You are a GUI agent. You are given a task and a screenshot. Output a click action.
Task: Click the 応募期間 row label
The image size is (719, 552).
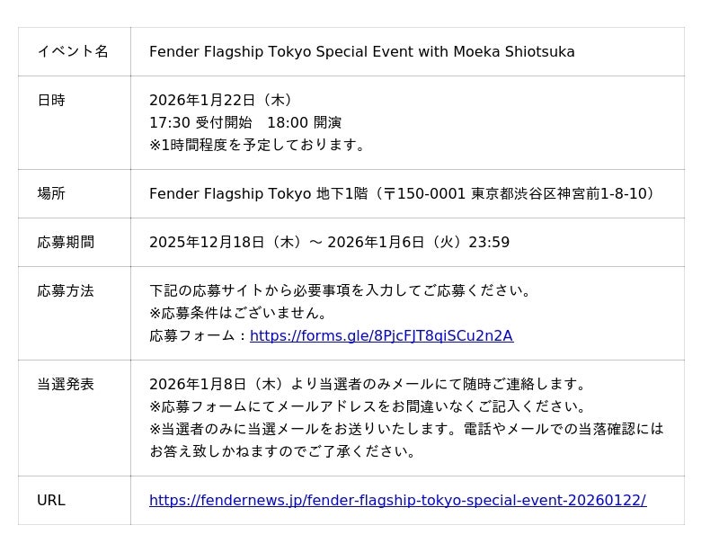tap(66, 243)
